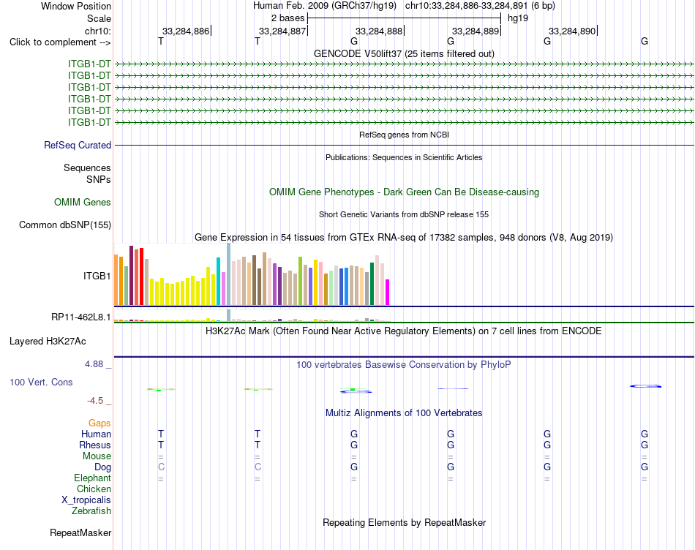Screen dimensions: 695x550
Task: Click the 4.88 upper scale value
Action: pyautogui.click(x=94, y=363)
